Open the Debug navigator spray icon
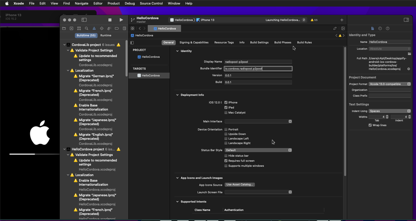This screenshot has width=416, height=221. (109, 29)
